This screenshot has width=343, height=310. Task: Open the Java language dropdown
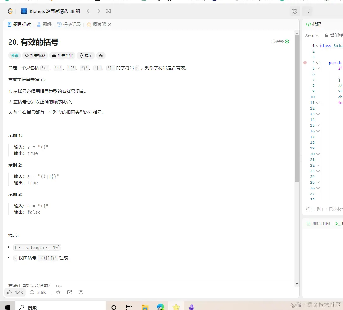(x=312, y=35)
